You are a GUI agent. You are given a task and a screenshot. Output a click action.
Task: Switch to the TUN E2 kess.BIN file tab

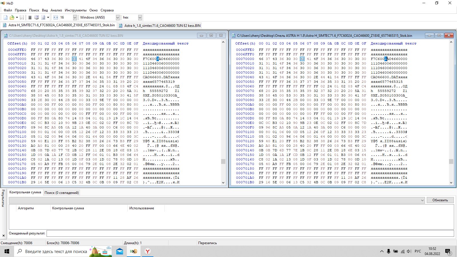tap(162, 25)
